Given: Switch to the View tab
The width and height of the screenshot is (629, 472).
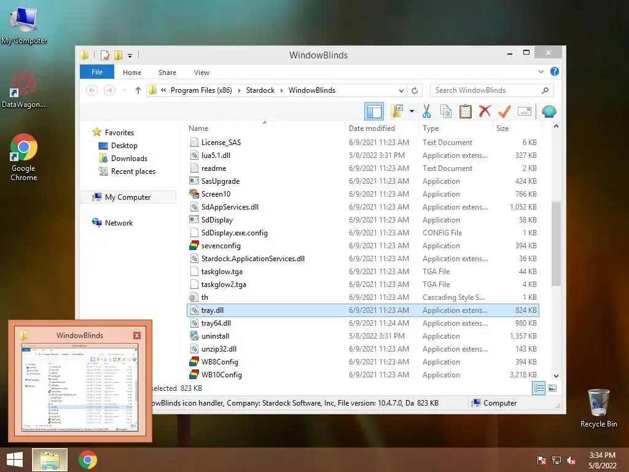Looking at the screenshot, I should tap(201, 73).
